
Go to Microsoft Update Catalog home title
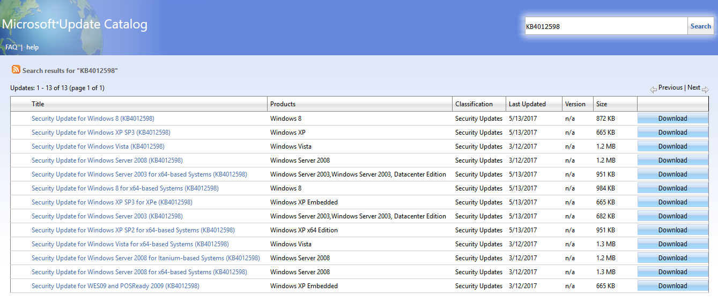coord(75,24)
